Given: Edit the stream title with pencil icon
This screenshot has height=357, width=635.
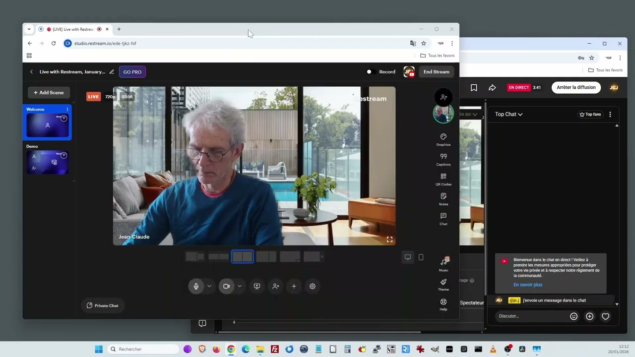Looking at the screenshot, I should (x=112, y=72).
